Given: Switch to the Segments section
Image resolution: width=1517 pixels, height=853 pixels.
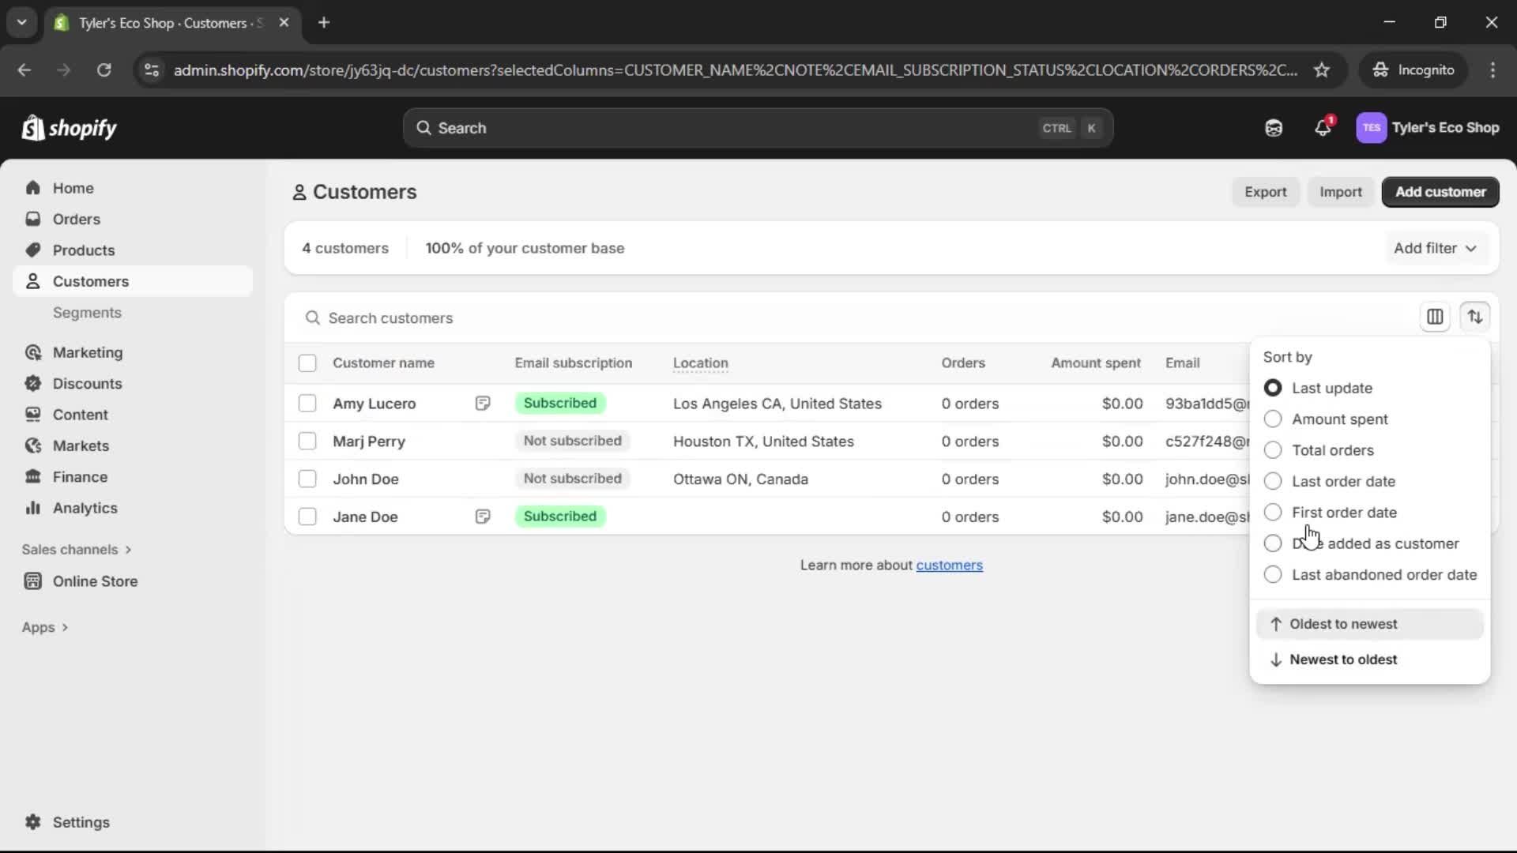Looking at the screenshot, I should click(x=88, y=312).
